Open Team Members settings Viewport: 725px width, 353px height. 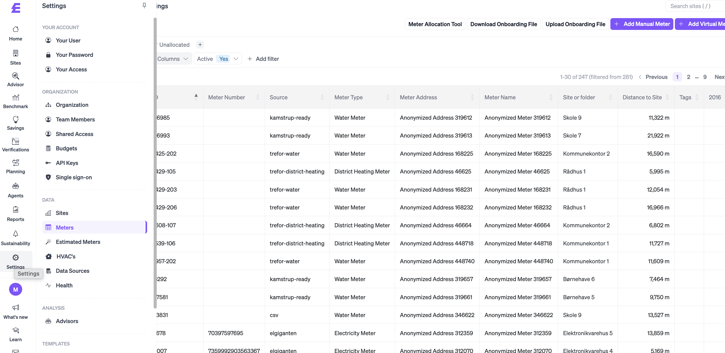(x=94, y=119)
